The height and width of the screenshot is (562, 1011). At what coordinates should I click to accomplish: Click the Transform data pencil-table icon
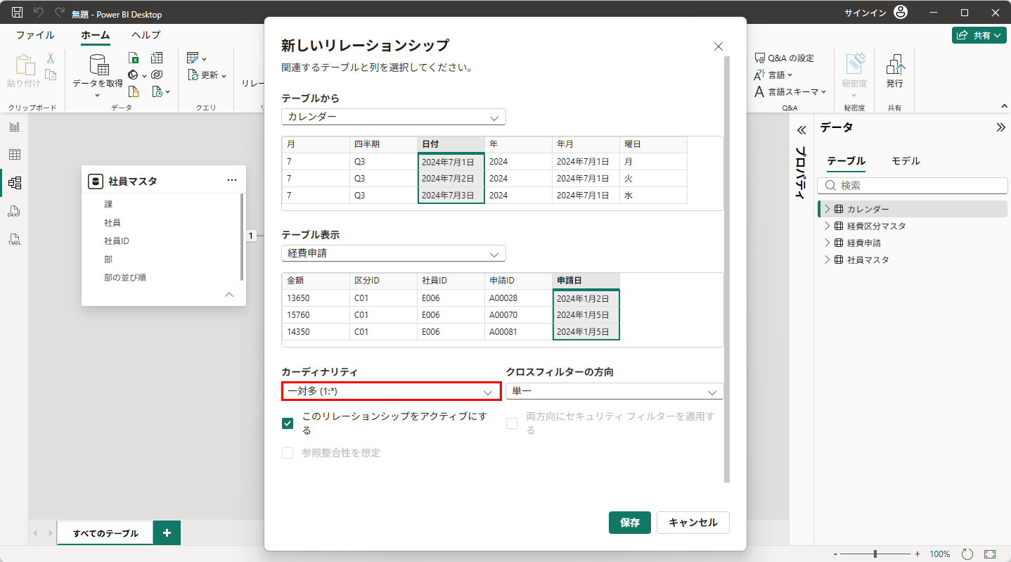[193, 58]
